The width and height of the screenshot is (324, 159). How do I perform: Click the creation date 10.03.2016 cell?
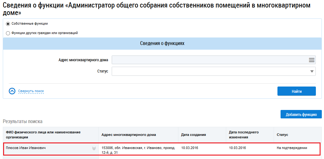pos(190,148)
